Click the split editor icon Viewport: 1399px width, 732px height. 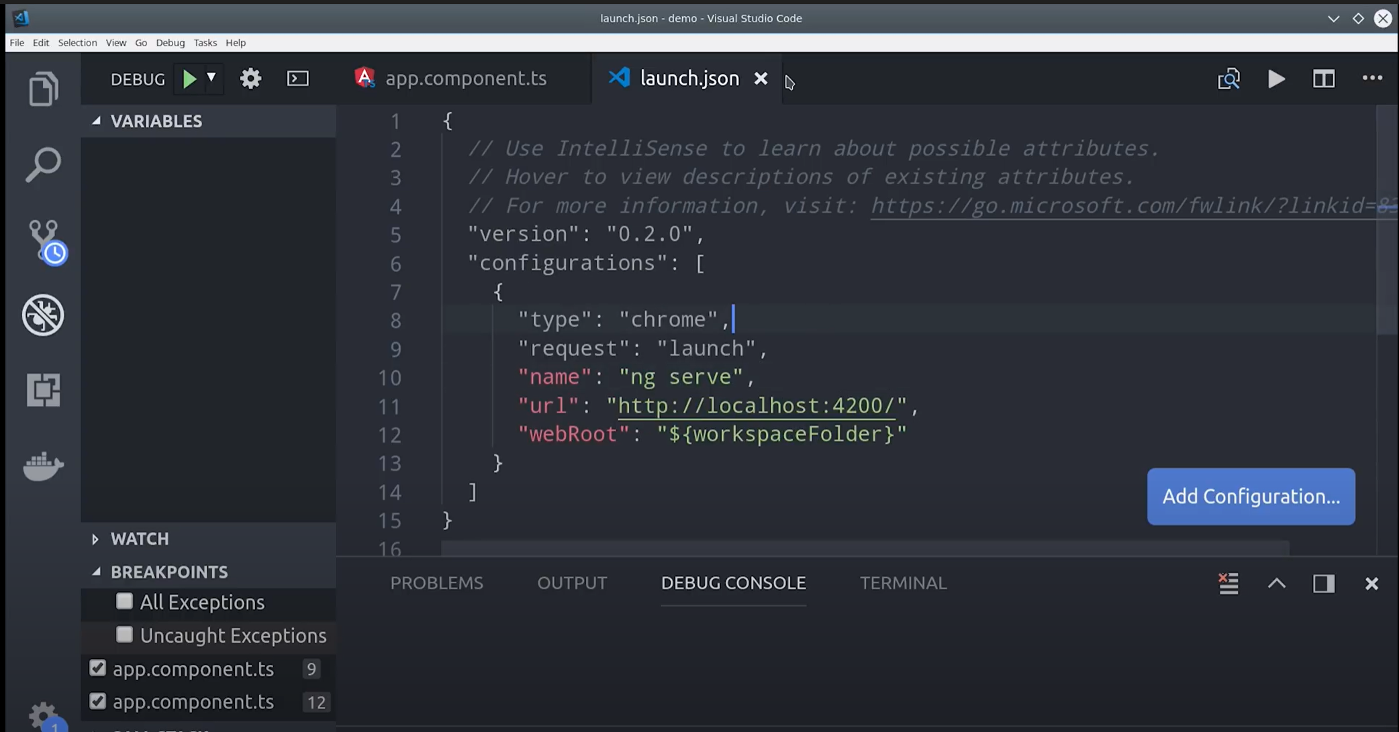pyautogui.click(x=1323, y=79)
